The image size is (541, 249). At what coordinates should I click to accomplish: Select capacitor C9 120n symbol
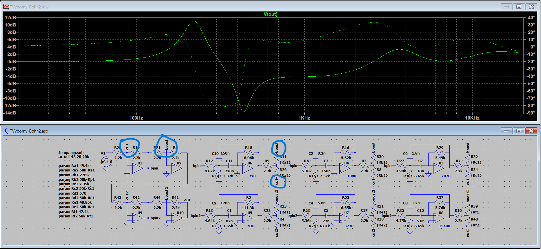(219, 208)
